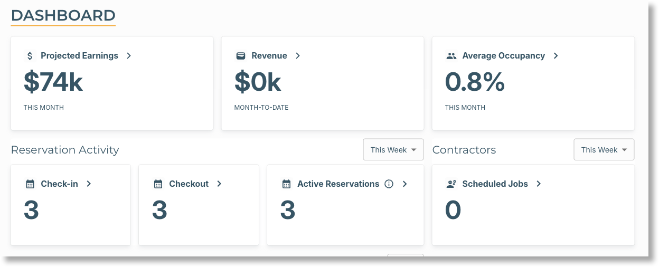Viewport: 659px width, 267px height.
Task: Click the $0k revenue value
Action: point(258,82)
